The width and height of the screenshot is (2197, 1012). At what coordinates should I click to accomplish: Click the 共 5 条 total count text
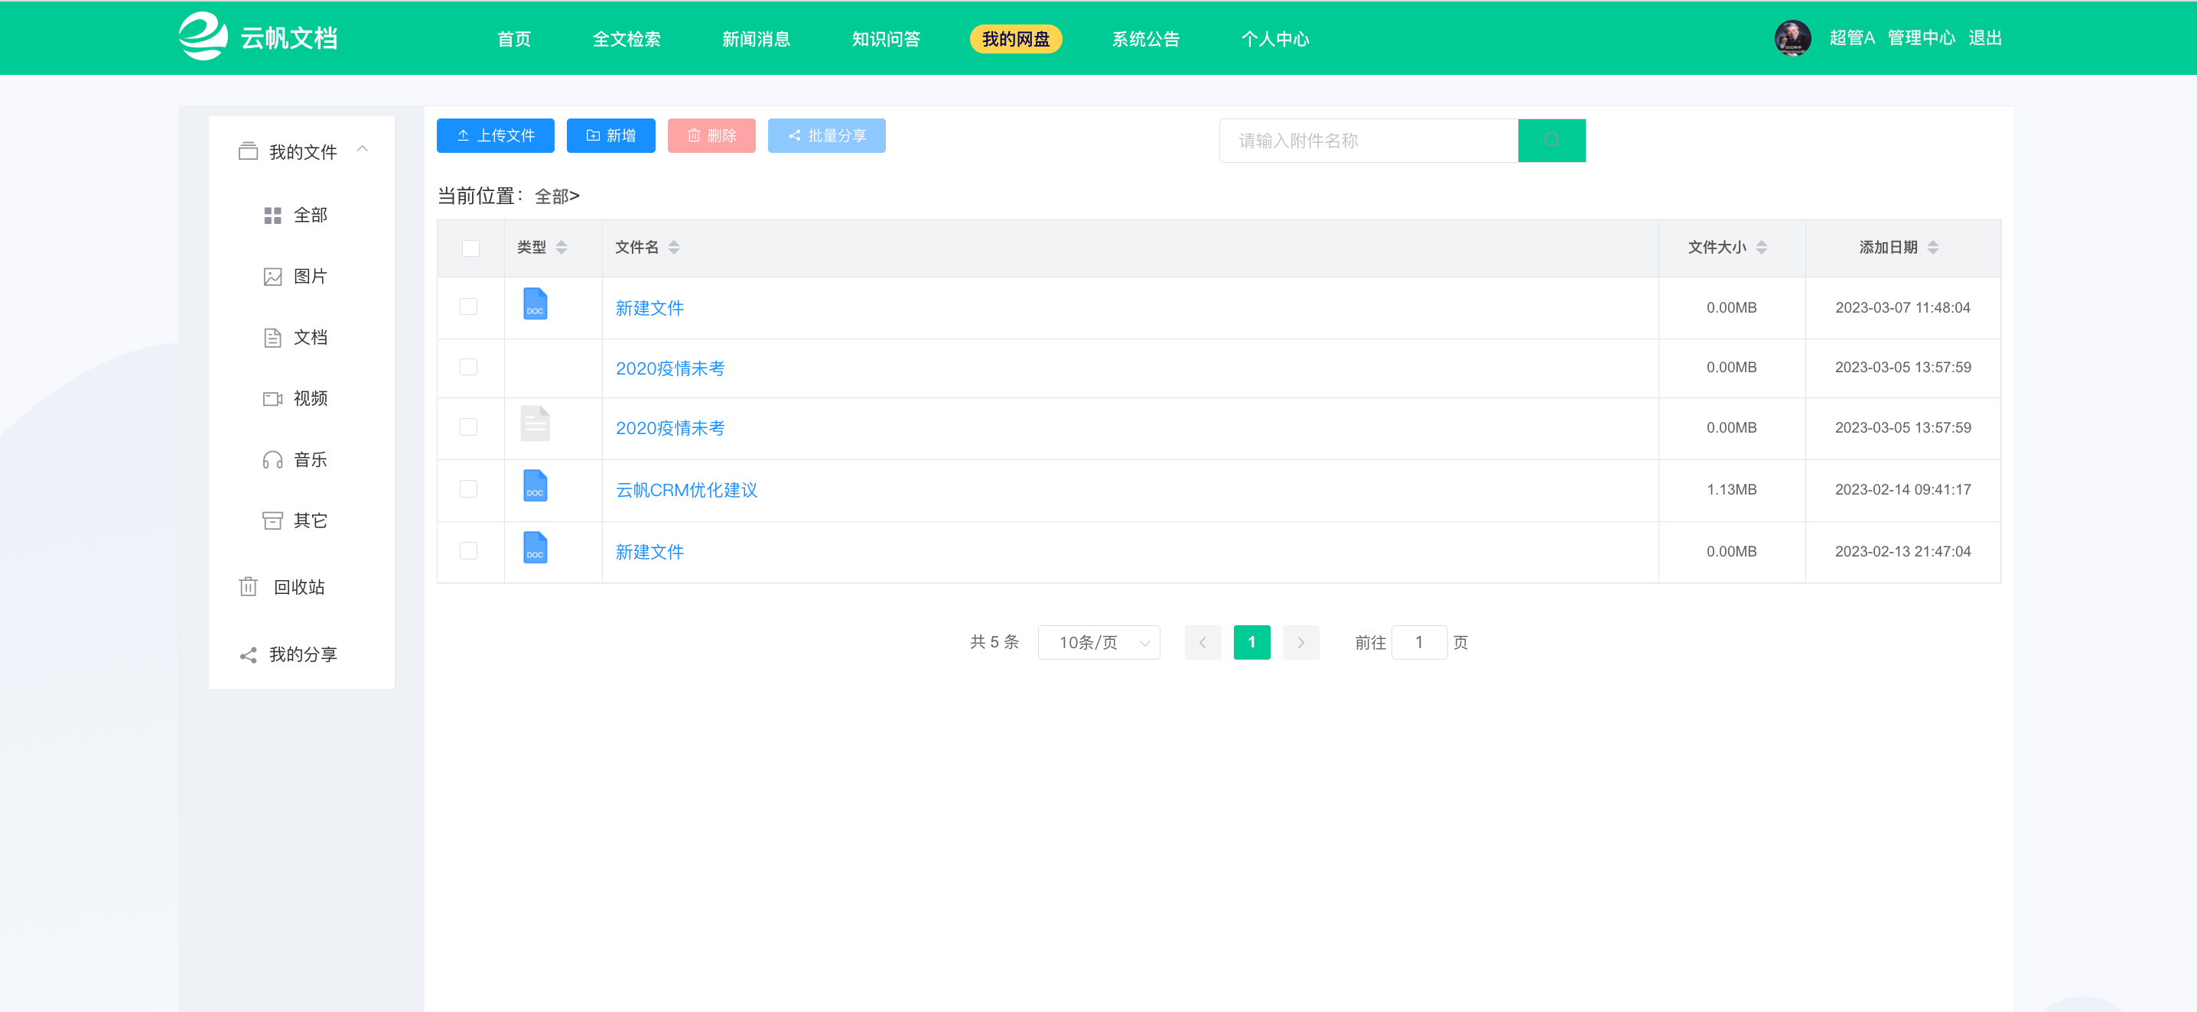coord(994,642)
